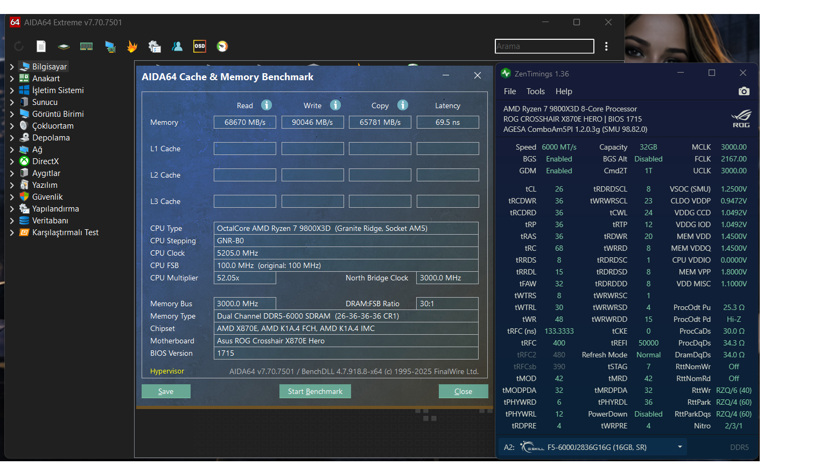Click the CPU chip icon in AIDA64 toolbar
The height and width of the screenshot is (465, 827).
click(64, 47)
